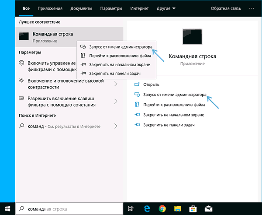Click the file location icon in right panel

[x=137, y=105]
